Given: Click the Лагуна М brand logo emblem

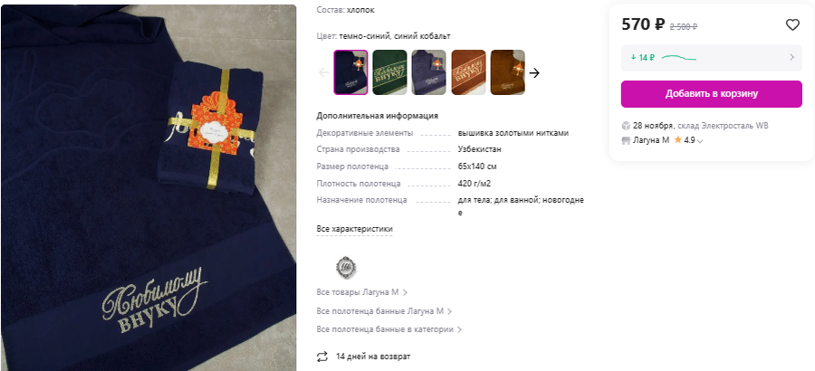Looking at the screenshot, I should pyautogui.click(x=346, y=267).
